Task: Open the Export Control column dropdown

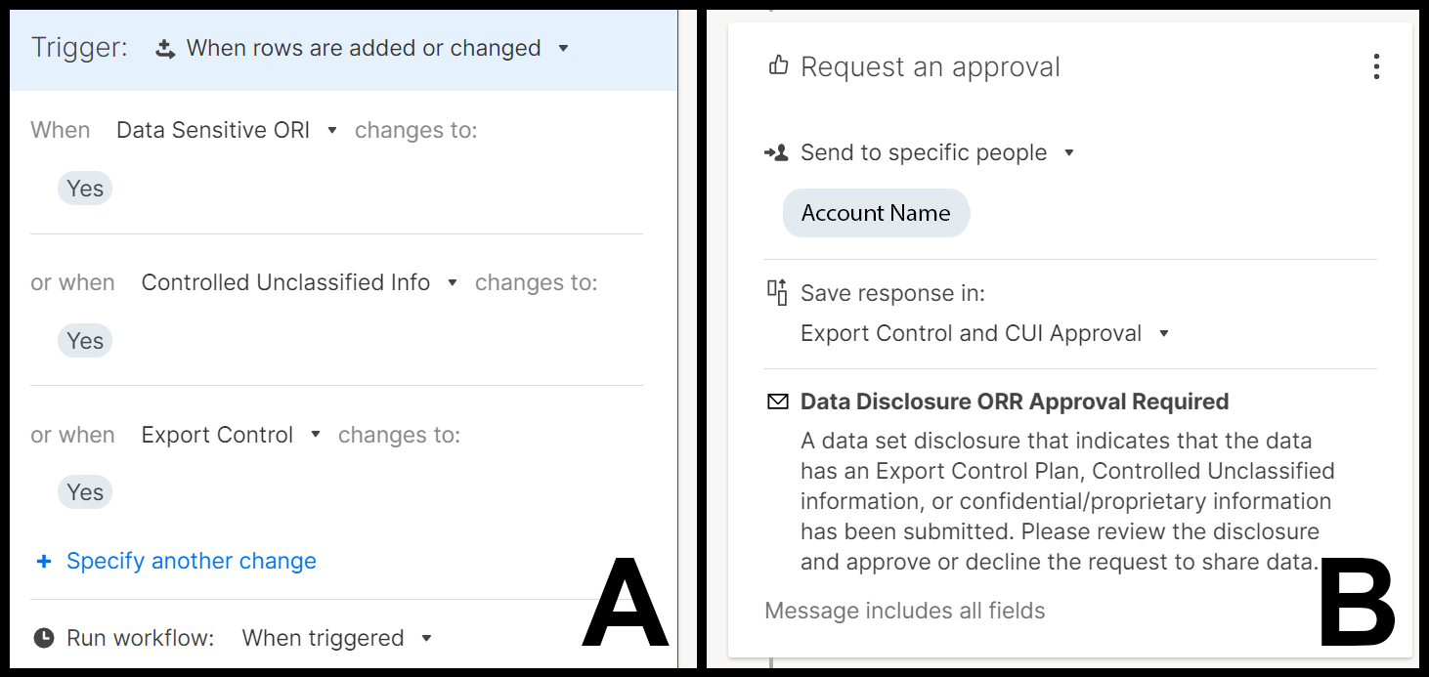Action: [x=316, y=435]
